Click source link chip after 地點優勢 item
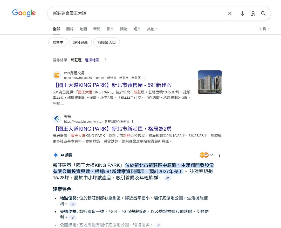Viewport: 281px width, 228px height. coord(73,204)
